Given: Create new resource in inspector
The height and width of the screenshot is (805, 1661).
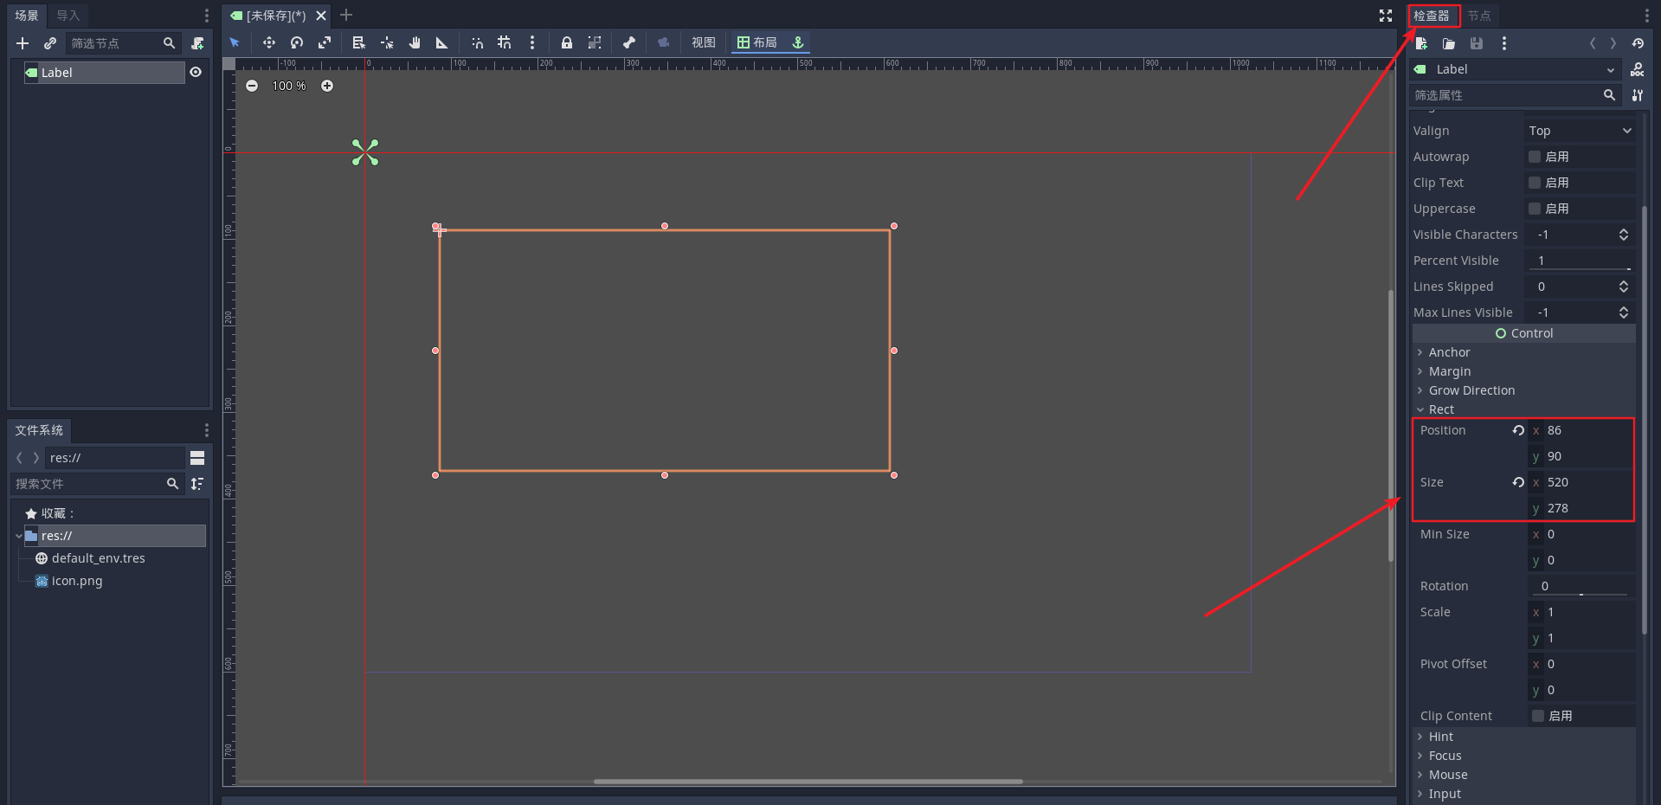Looking at the screenshot, I should (1421, 43).
